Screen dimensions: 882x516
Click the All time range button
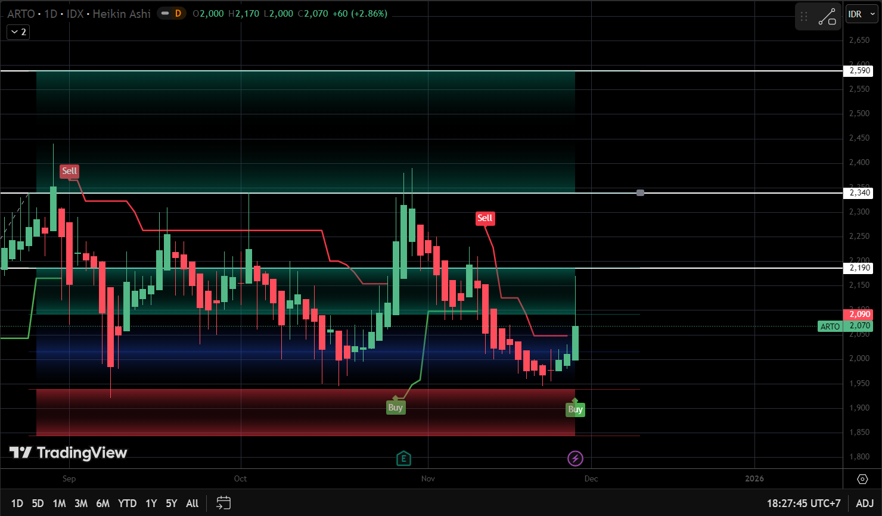192,503
